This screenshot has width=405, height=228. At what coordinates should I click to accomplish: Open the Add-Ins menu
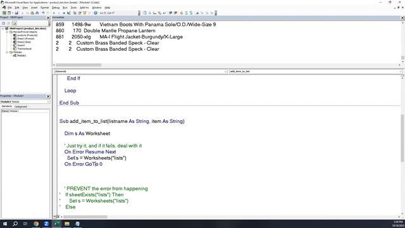click(84, 8)
